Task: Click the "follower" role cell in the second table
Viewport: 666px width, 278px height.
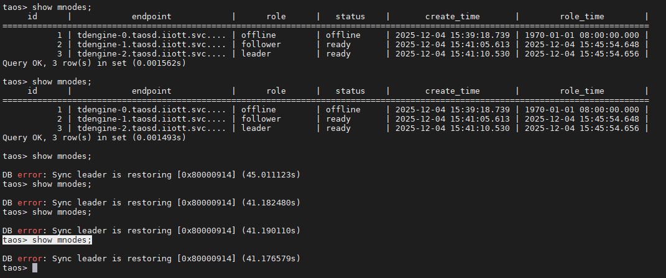Action: [261, 119]
